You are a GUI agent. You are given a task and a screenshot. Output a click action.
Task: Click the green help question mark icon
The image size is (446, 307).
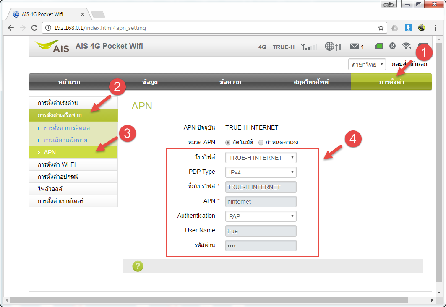(138, 266)
